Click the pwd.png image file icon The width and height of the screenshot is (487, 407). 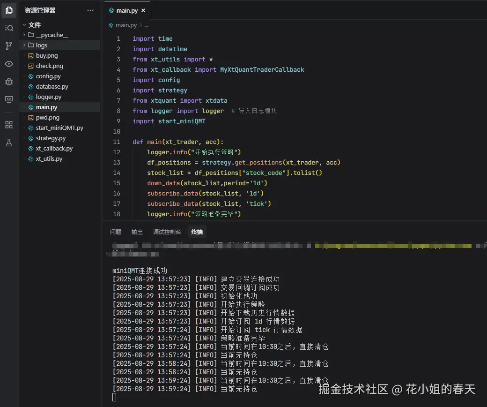click(31, 118)
